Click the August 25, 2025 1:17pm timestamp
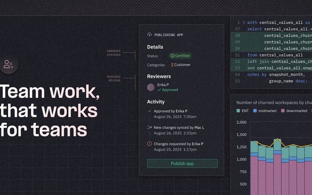Screen dimensions: 312x195 (x=175, y=149)
